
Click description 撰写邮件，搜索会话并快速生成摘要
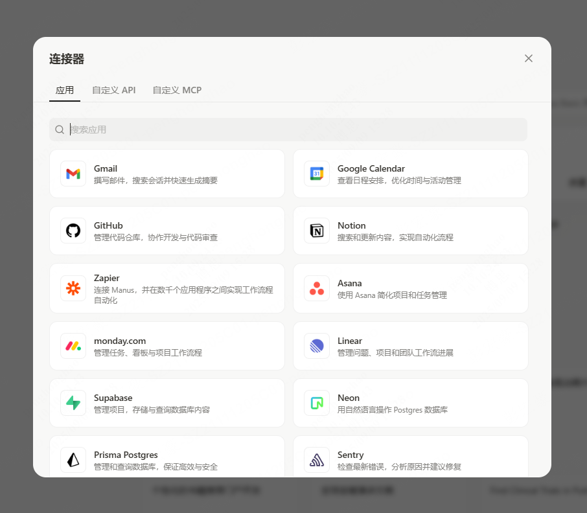(155, 180)
